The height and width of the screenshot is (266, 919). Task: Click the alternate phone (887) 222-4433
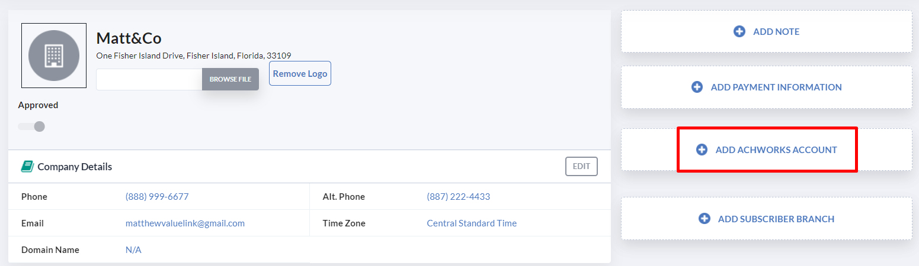point(459,197)
